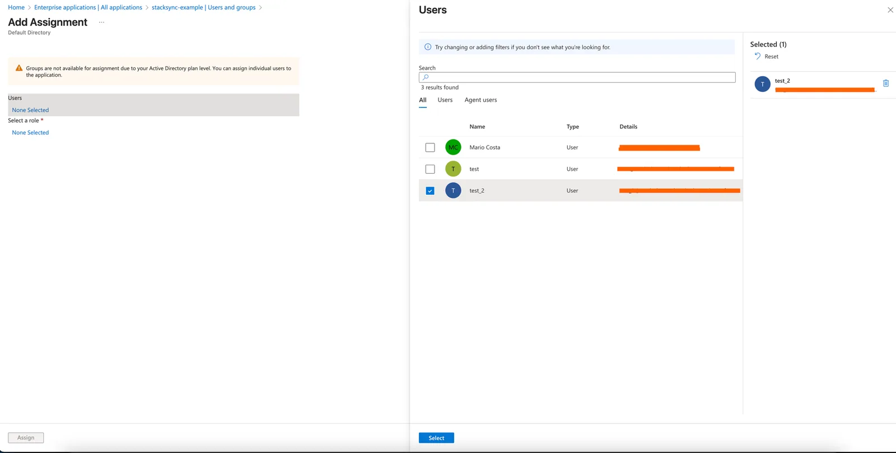Click the search magnifier icon
Screen dimensions: 896x453
tap(426, 77)
